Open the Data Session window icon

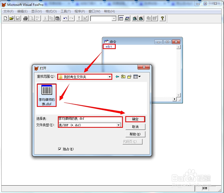click(127, 18)
